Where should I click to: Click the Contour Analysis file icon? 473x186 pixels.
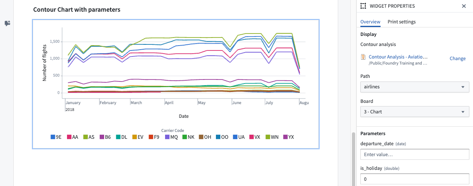pyautogui.click(x=363, y=56)
